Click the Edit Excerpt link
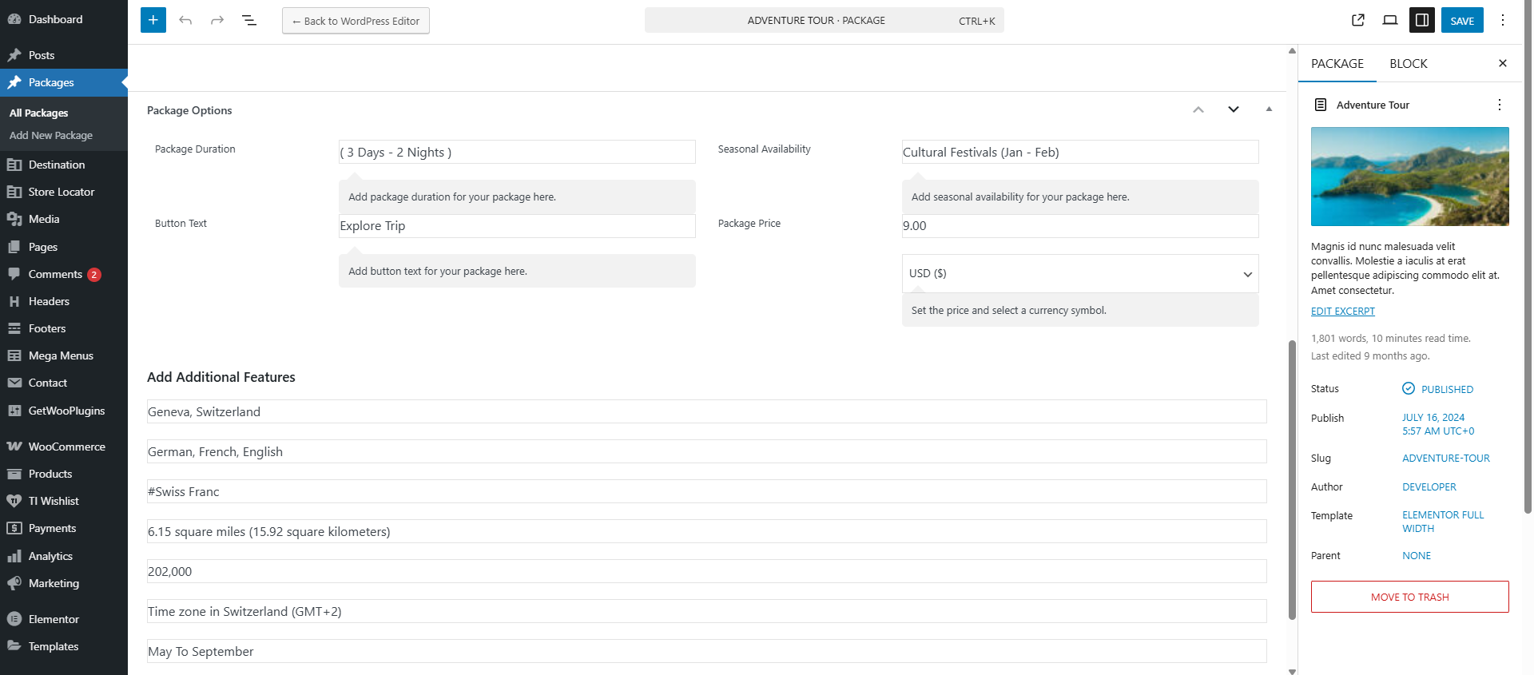 click(x=1343, y=312)
